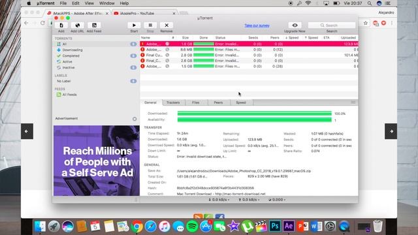Click the Upgrade Now eye icon
The image size is (418, 235).
click(295, 25)
